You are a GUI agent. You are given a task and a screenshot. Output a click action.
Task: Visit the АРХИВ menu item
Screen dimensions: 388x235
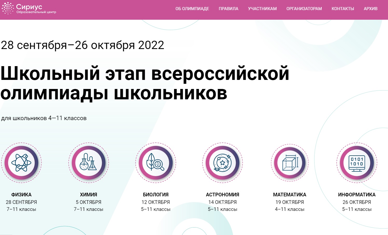click(x=371, y=9)
